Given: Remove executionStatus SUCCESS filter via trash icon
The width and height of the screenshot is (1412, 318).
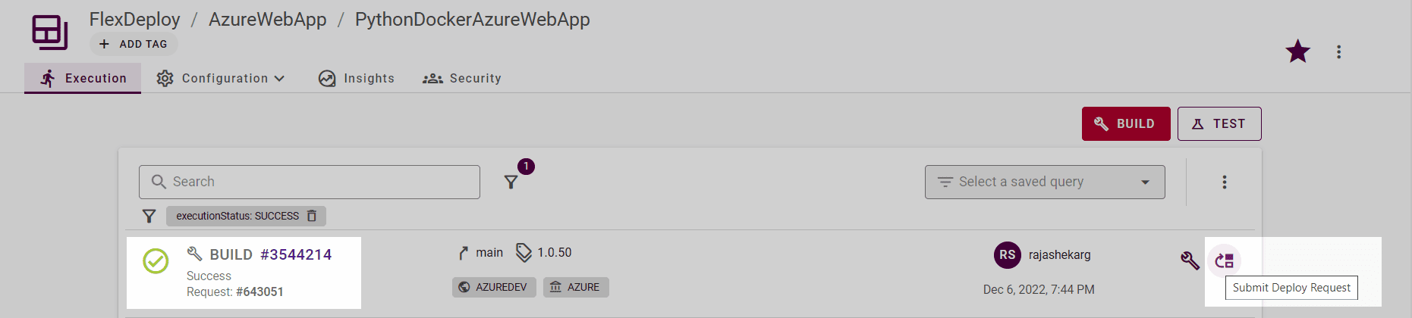Looking at the screenshot, I should point(312,216).
